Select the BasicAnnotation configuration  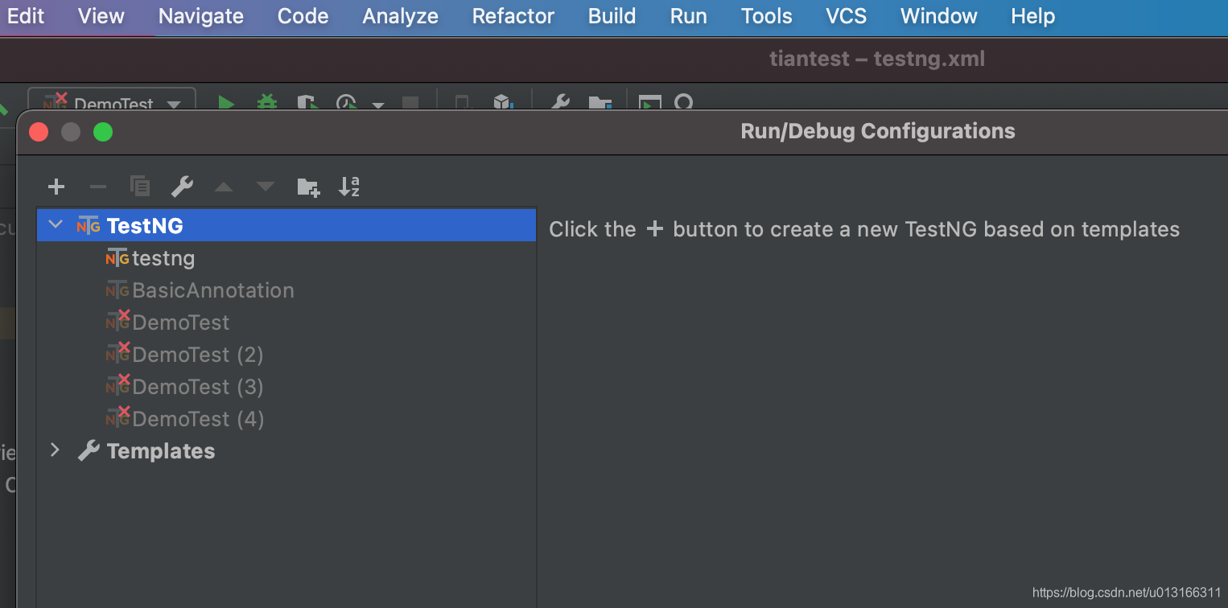tap(286, 290)
